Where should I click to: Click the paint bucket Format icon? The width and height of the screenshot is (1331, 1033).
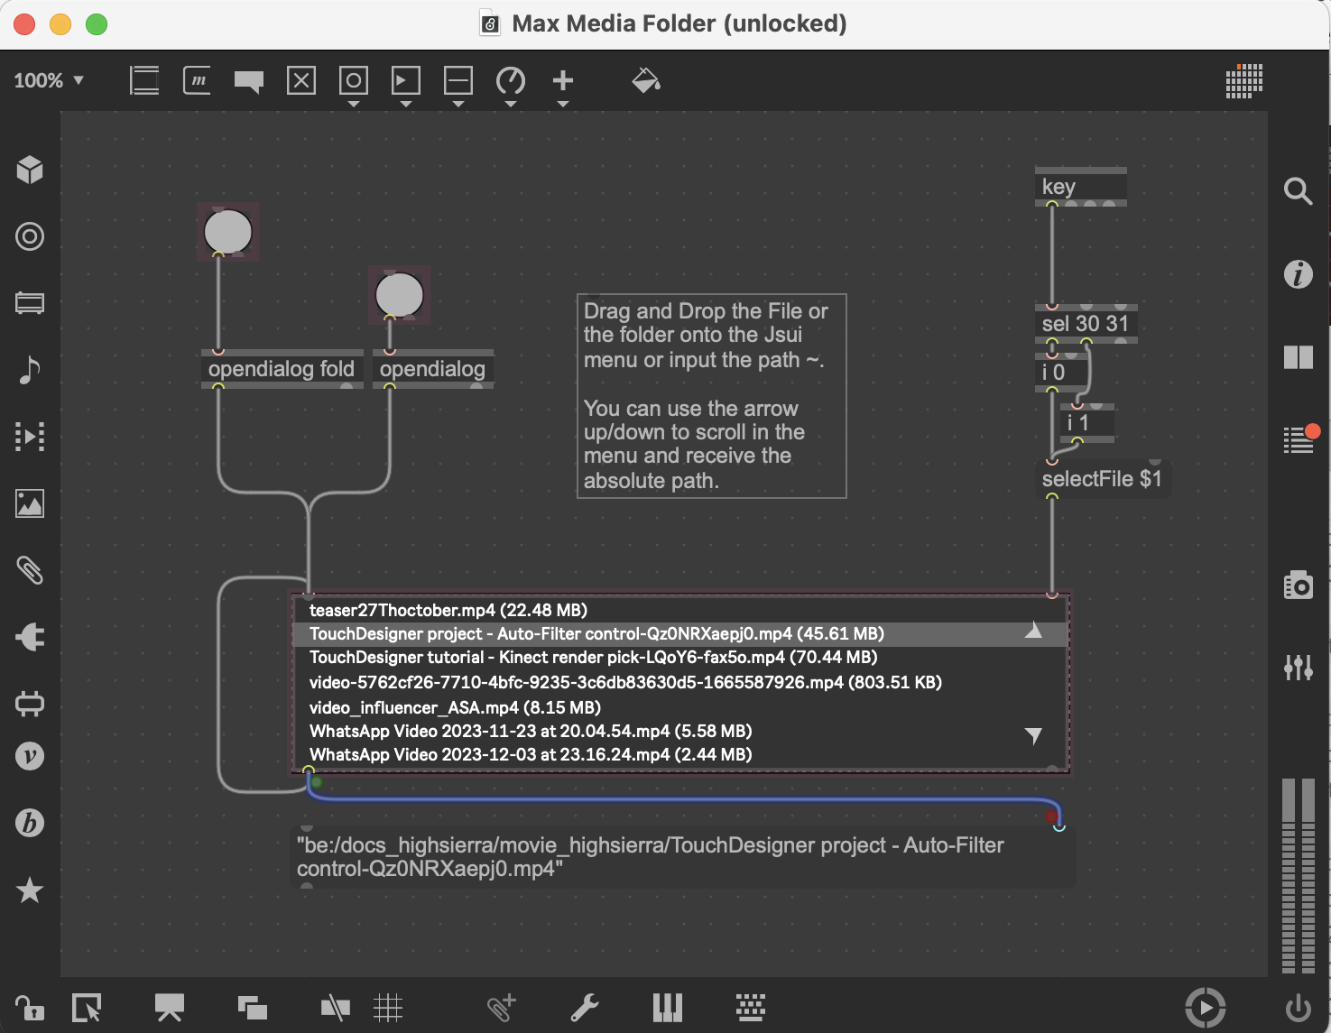[645, 81]
